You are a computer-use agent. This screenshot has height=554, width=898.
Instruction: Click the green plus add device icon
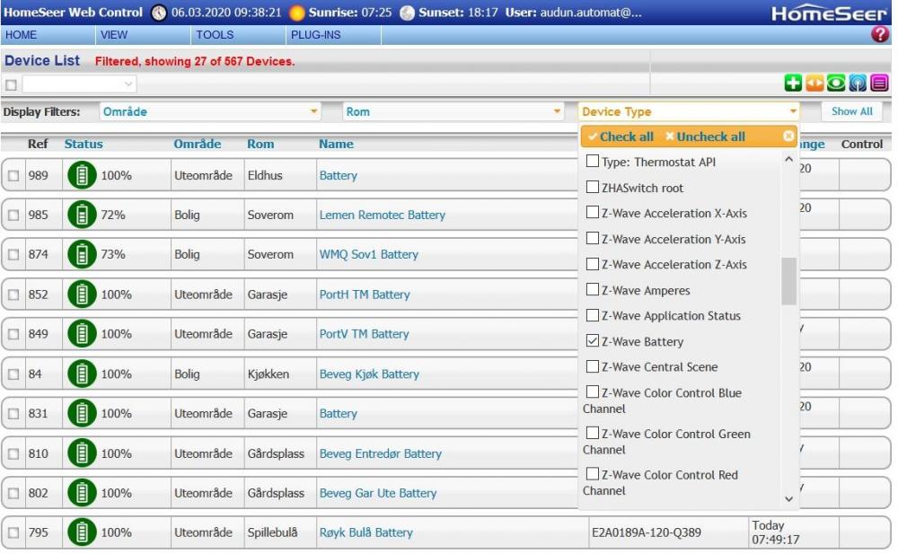793,84
